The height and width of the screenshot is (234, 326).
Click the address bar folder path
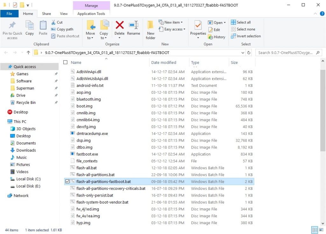click(107, 53)
